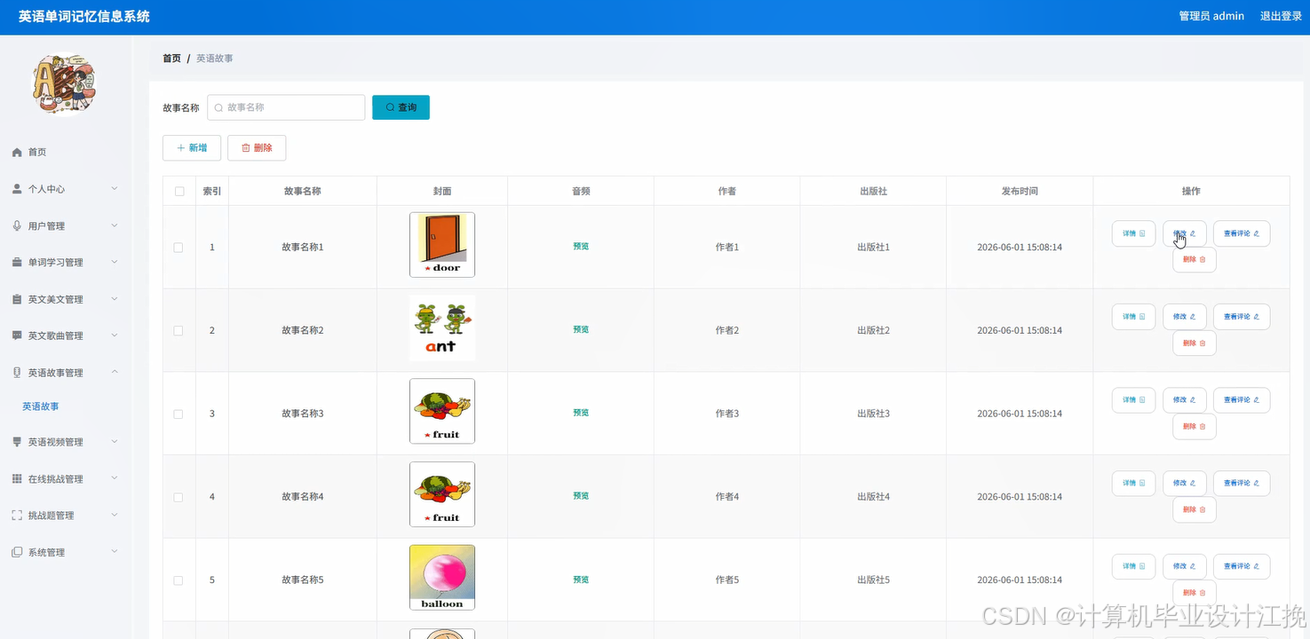Open 详情 for 故事名称1 row
1310x639 pixels.
pos(1133,233)
